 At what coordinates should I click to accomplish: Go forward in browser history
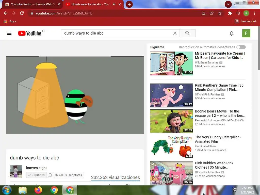(14, 13)
